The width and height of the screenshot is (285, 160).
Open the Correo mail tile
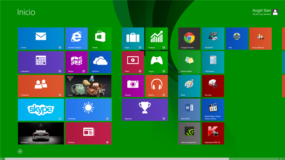(x=41, y=38)
